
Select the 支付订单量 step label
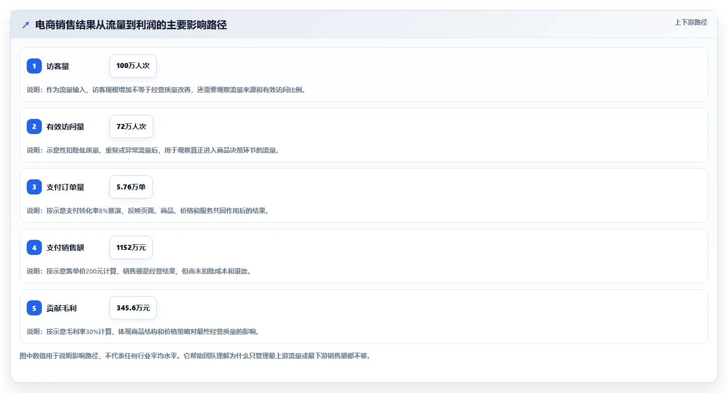(66, 187)
